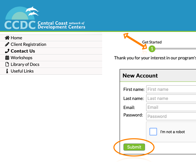
Task: Open the Home menu link
Action: [16, 38]
